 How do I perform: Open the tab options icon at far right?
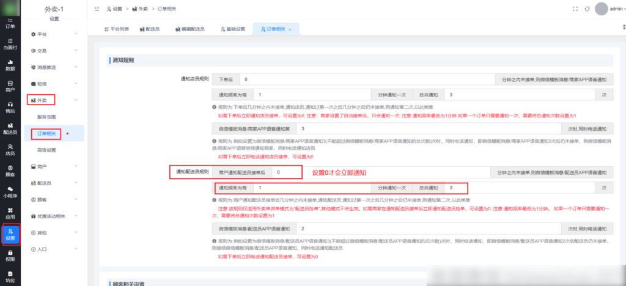click(x=624, y=27)
